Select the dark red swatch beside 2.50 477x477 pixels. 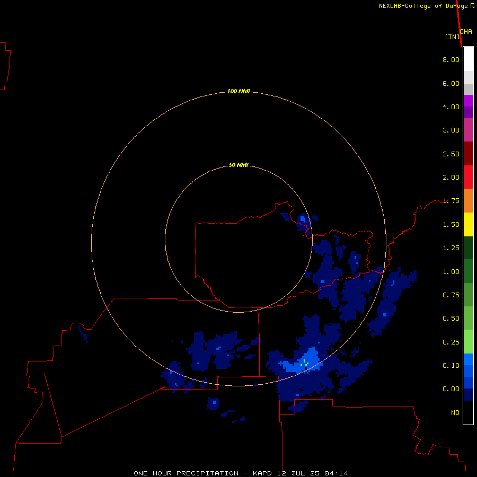click(468, 154)
